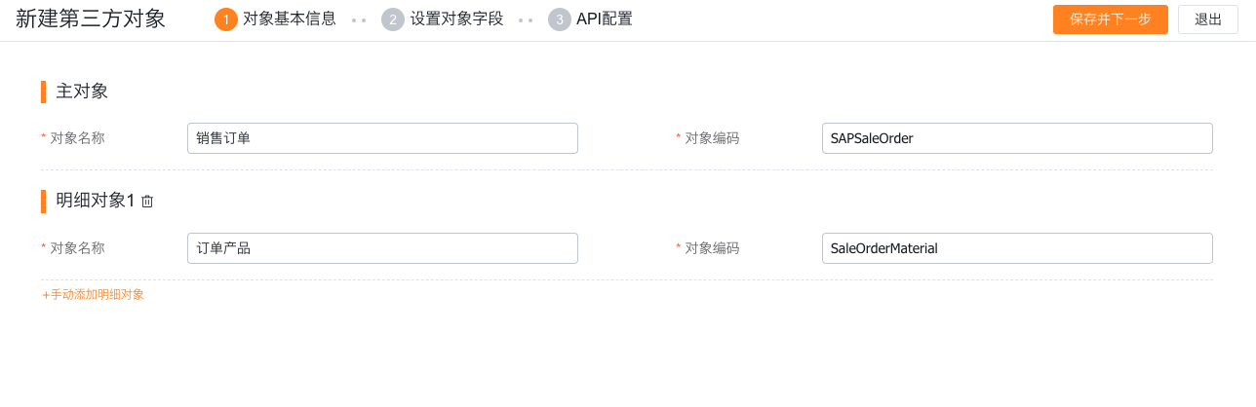Focus detail code field SaleOrderMaterial
The height and width of the screenshot is (407, 1256).
click(x=1017, y=248)
